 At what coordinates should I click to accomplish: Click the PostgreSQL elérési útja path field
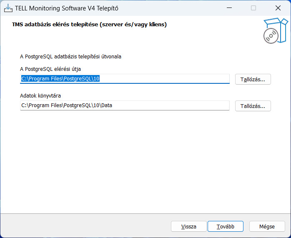pos(125,79)
